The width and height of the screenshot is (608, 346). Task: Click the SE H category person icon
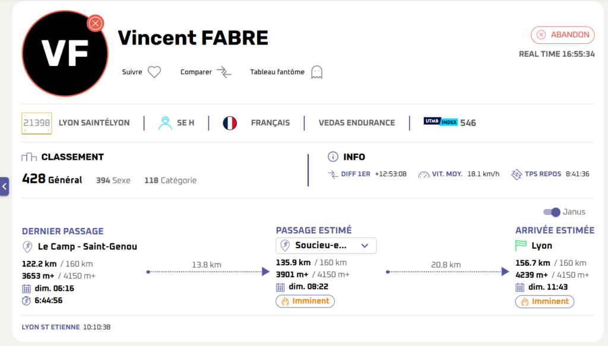[x=165, y=123]
